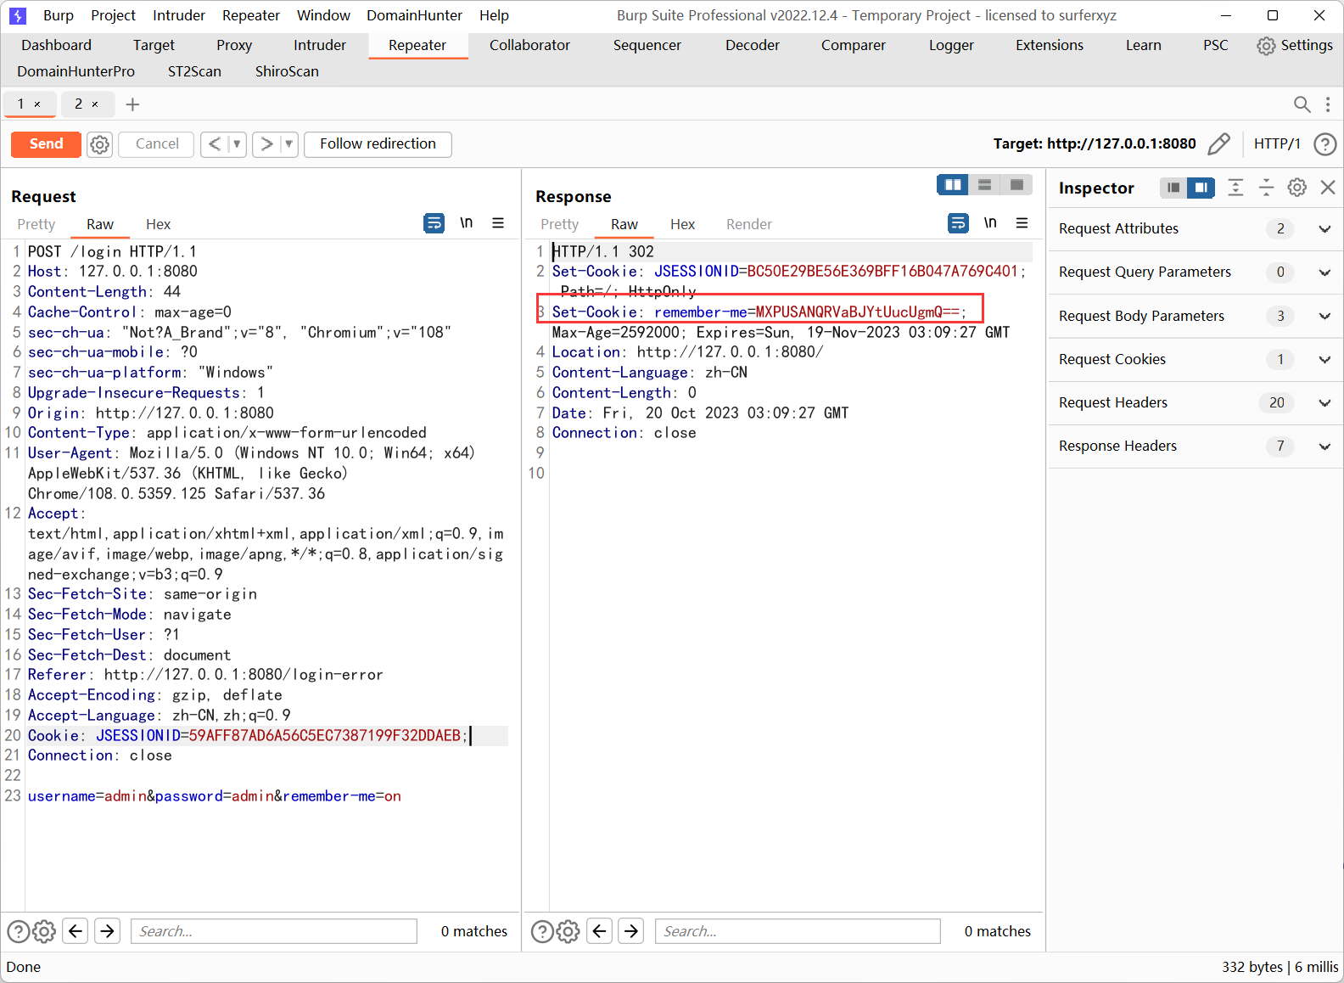Open Response search help icon
1344x983 pixels.
point(542,931)
